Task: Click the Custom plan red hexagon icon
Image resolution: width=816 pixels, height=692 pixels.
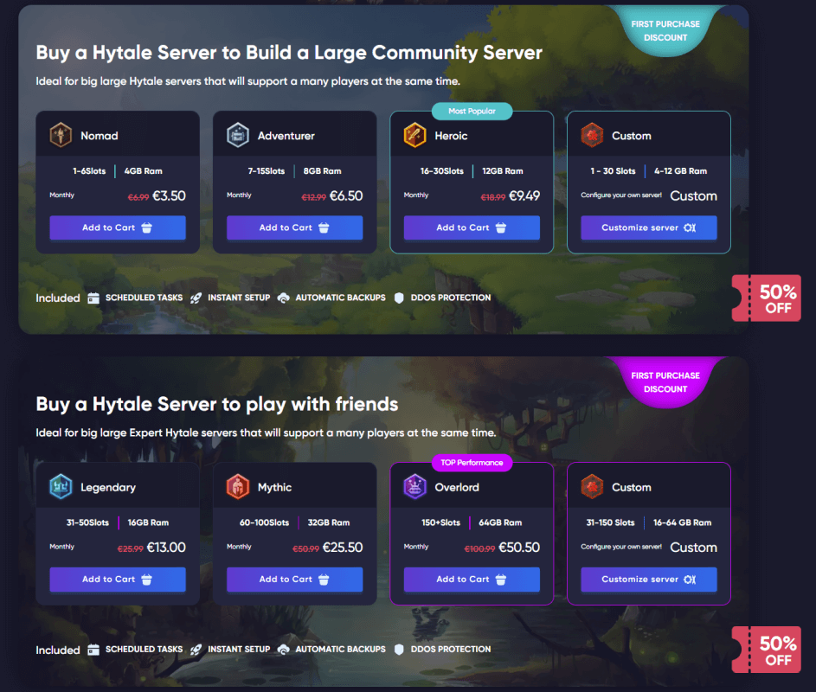Action: click(x=590, y=135)
